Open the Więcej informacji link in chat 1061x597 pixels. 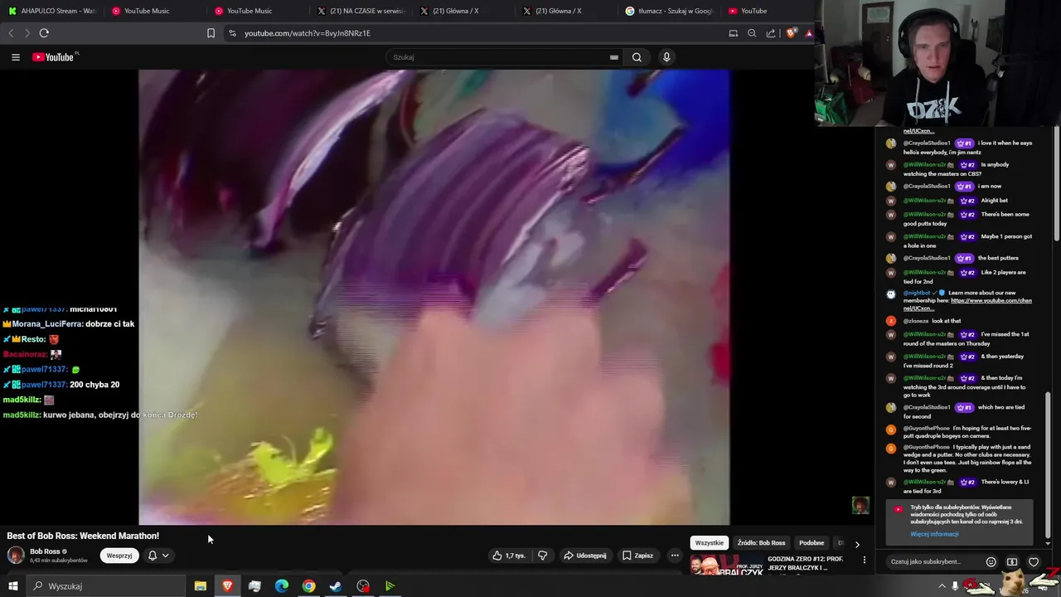pos(934,534)
